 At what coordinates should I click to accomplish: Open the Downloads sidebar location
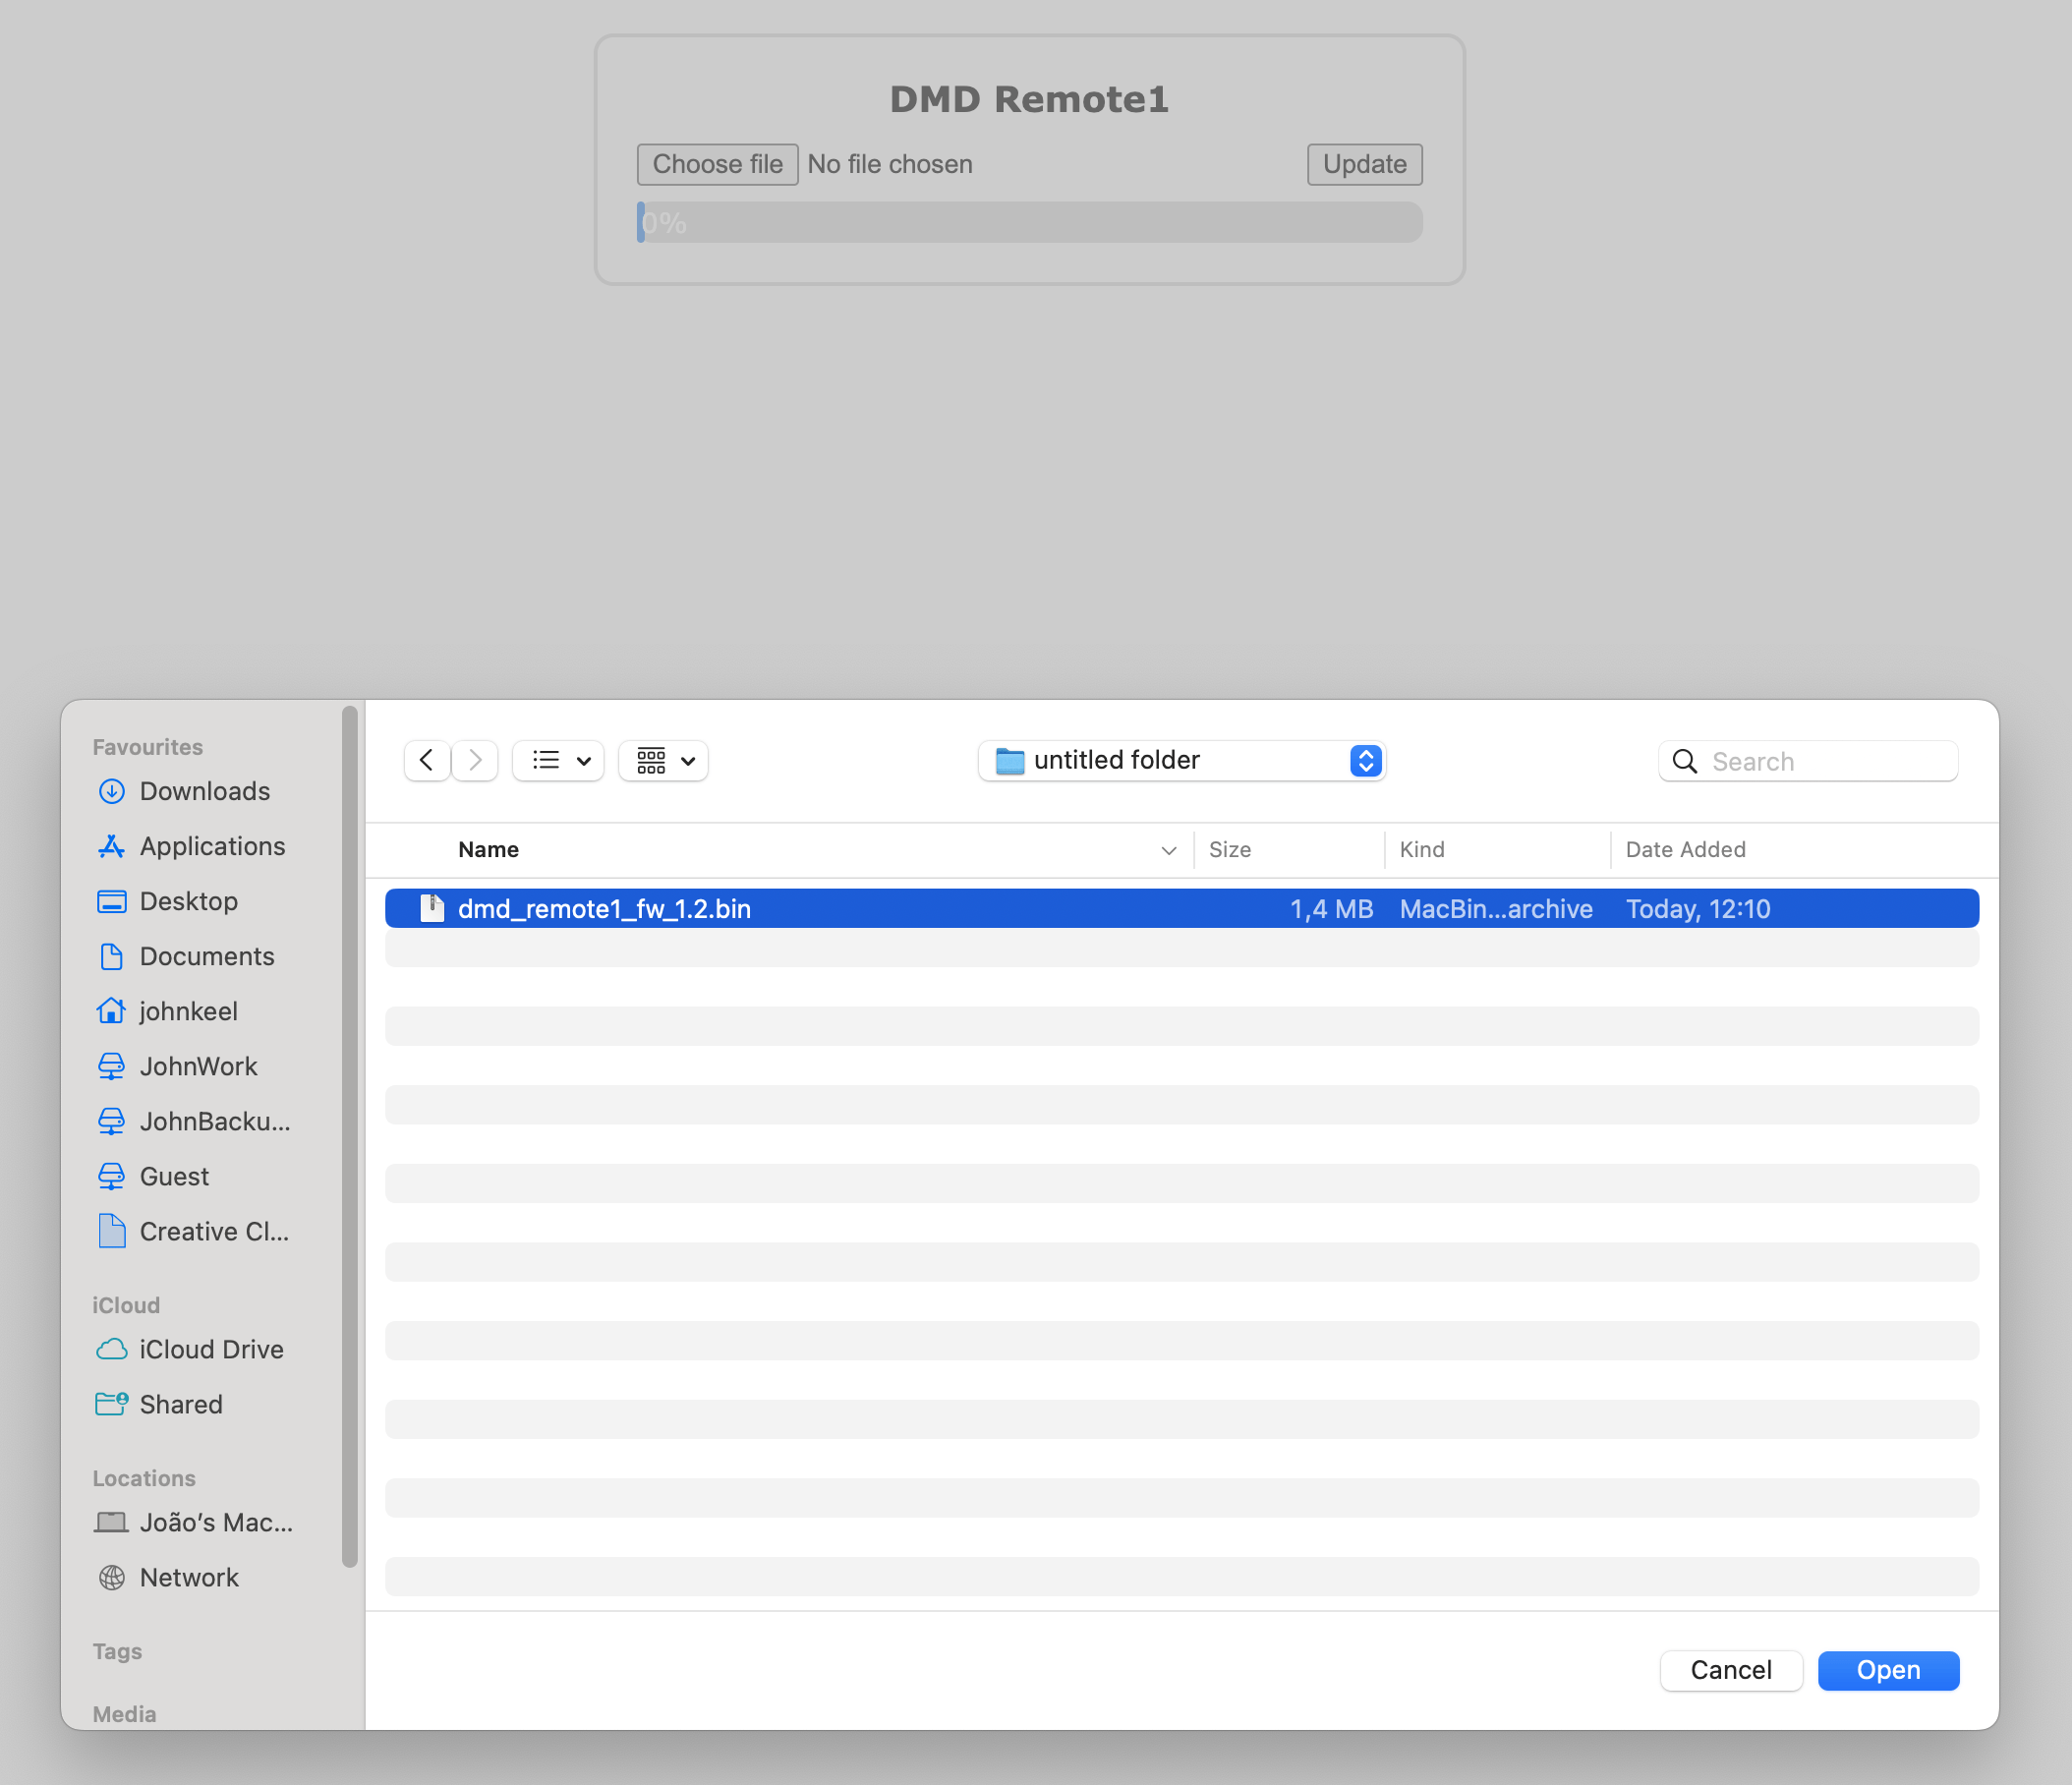[x=204, y=791]
